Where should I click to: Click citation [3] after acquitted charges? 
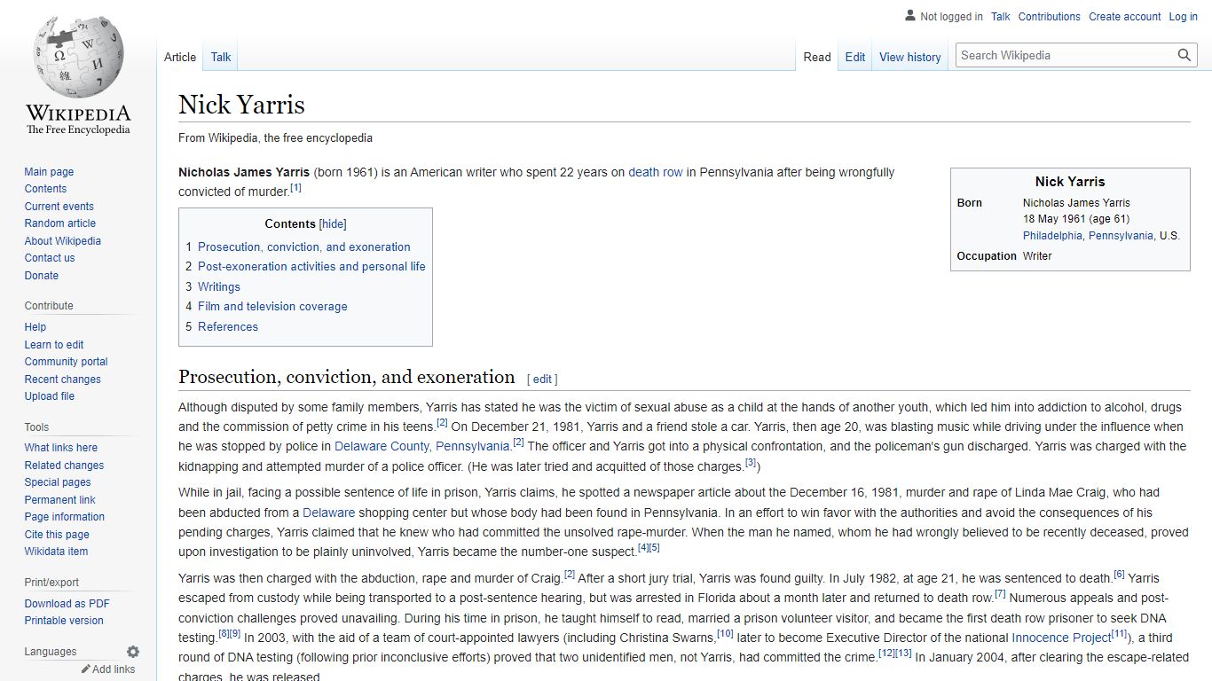coord(751,463)
